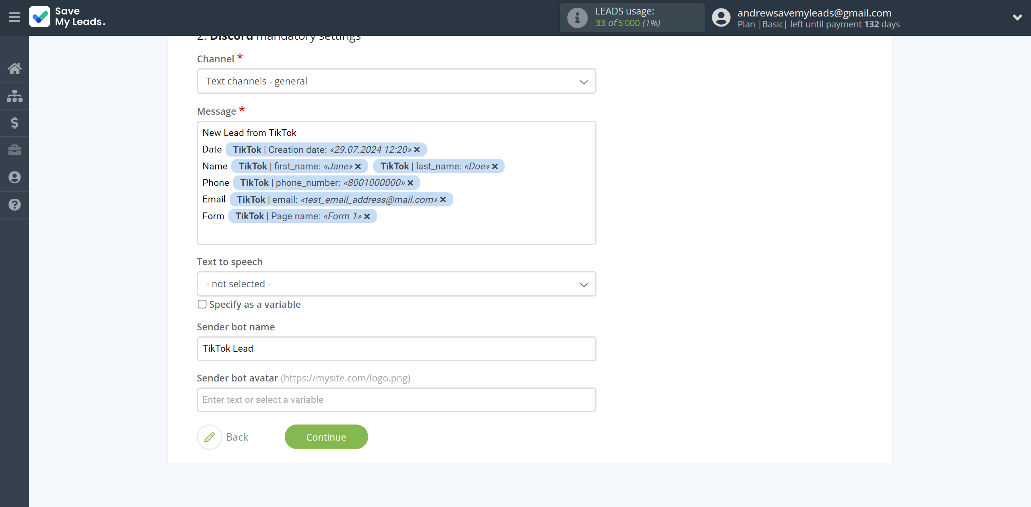The image size is (1031, 507).
Task: Expand the account dropdown arrow
Action: click(1017, 17)
